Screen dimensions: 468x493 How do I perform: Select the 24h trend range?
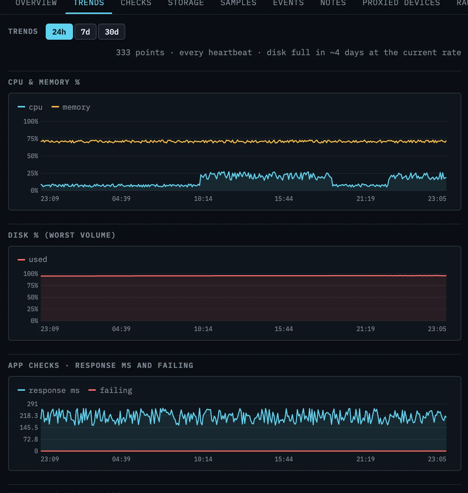(59, 32)
